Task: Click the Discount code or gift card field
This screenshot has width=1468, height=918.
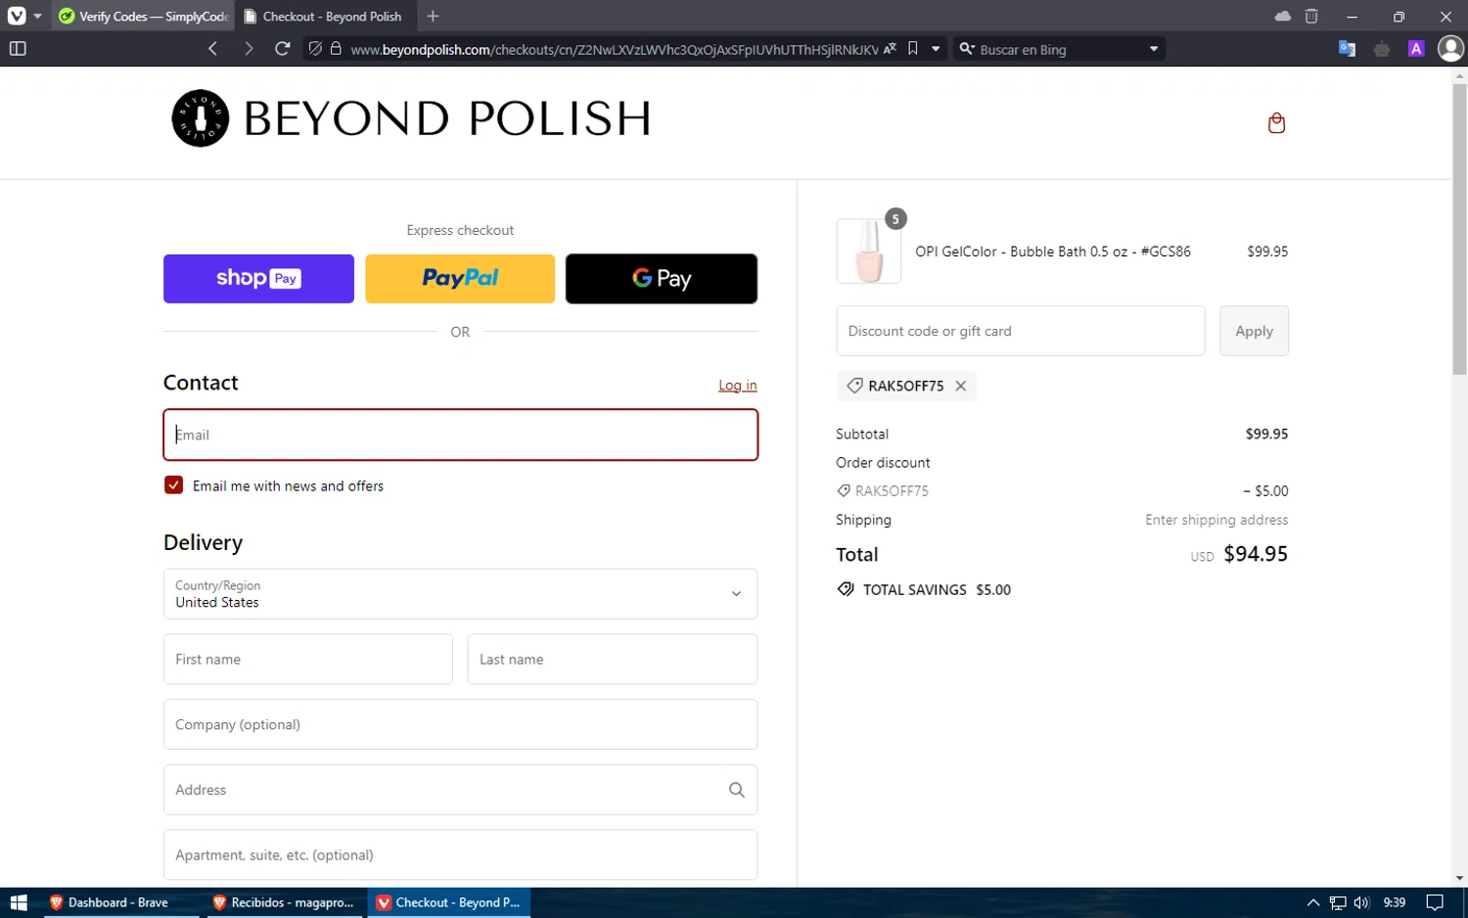Action: pos(1021,331)
